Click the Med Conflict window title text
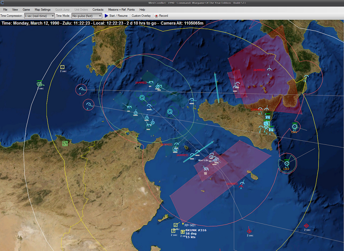Image resolution: width=344 pixels, height=251 pixels. [x=197, y=3]
